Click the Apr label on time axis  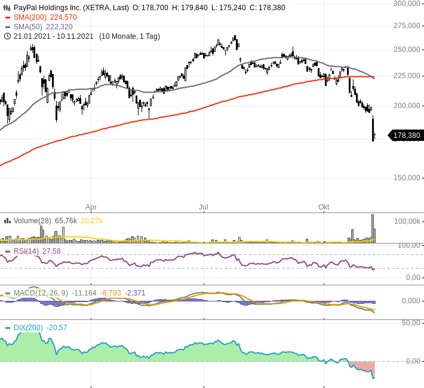(91, 207)
